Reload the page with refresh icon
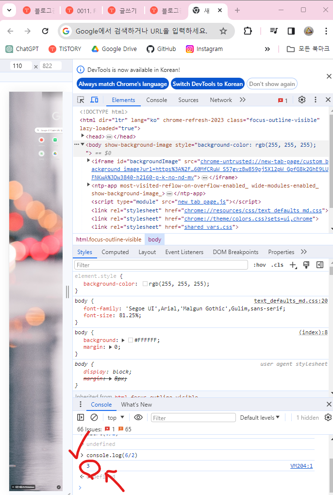 (45, 31)
